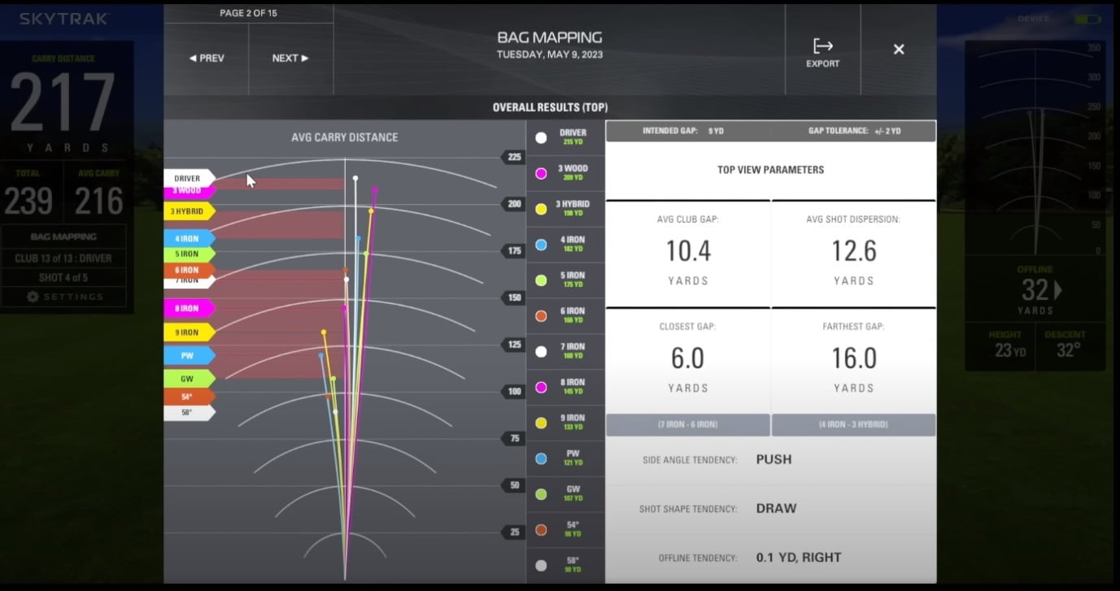Go to previous page with PREV

point(207,59)
